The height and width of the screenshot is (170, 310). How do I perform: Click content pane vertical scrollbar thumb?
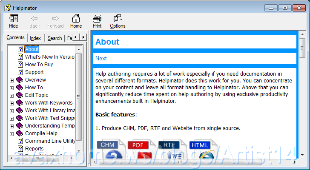coord(302,48)
